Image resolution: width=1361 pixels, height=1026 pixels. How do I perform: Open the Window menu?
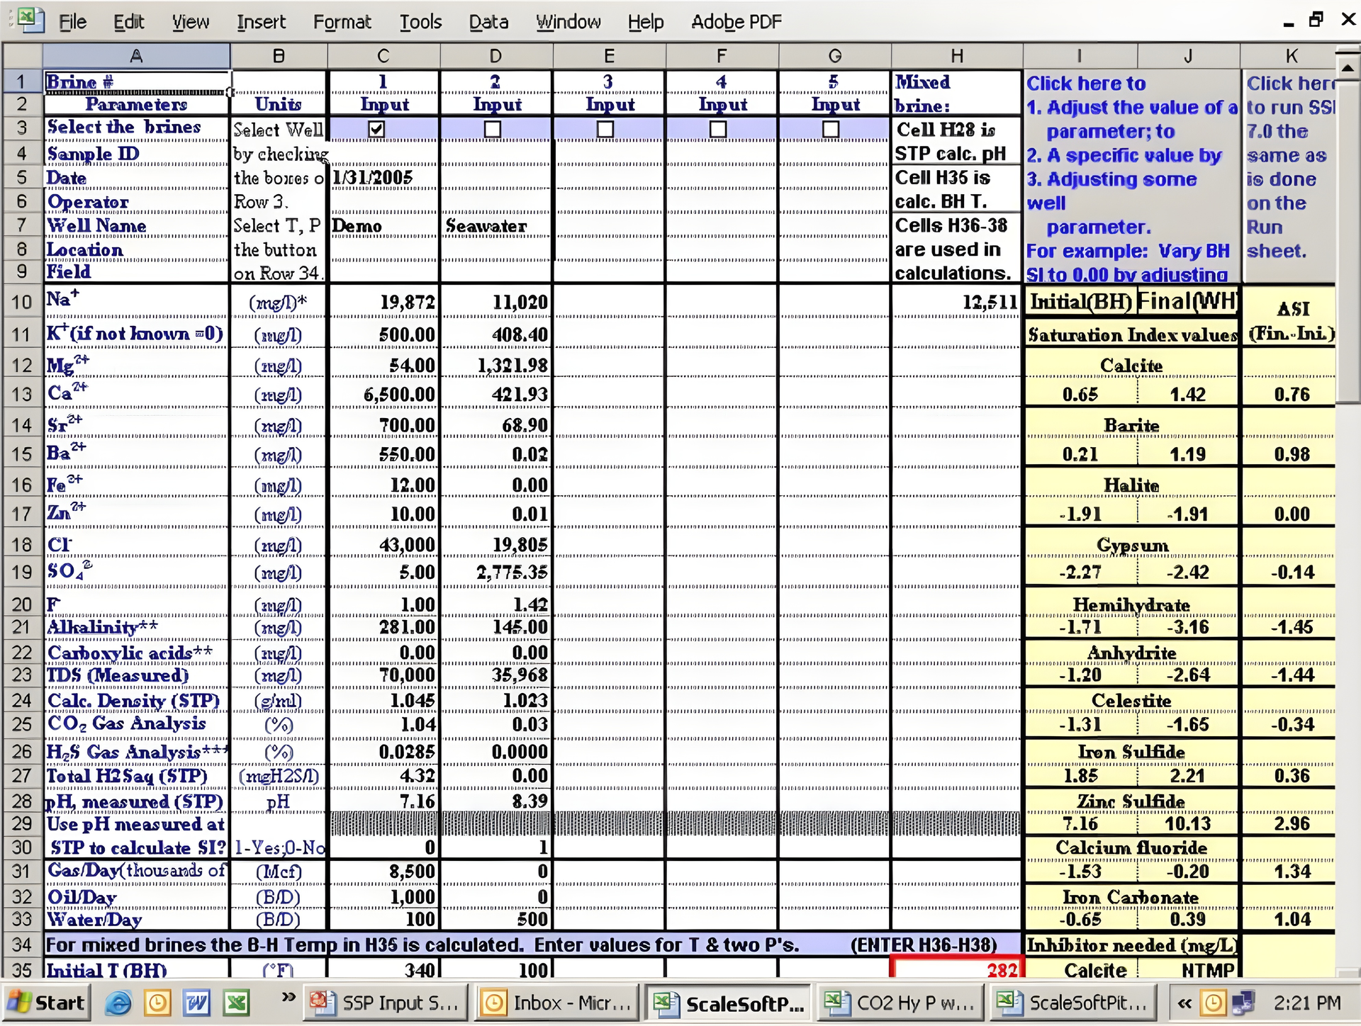click(569, 22)
